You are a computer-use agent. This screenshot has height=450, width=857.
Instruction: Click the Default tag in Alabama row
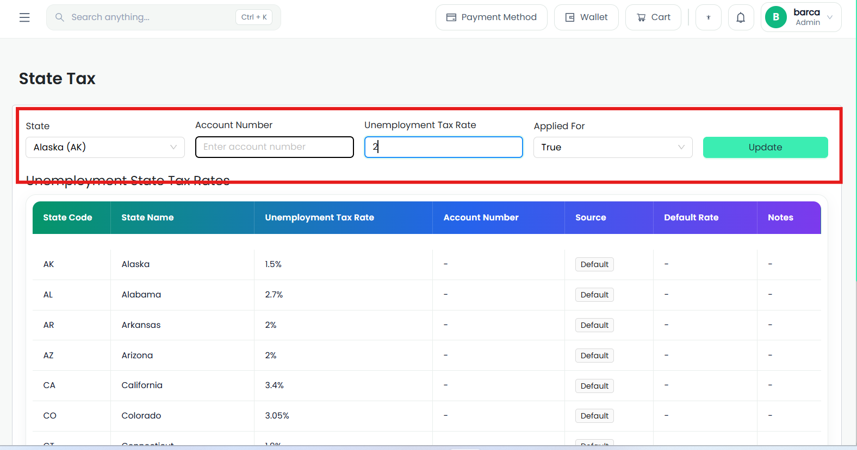coord(594,295)
